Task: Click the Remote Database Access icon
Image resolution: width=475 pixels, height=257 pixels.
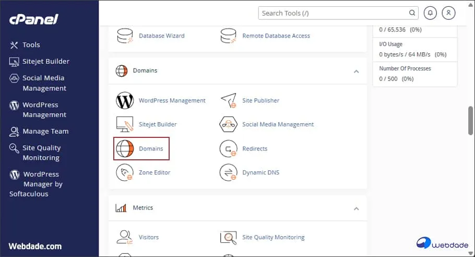Action: coord(229,36)
